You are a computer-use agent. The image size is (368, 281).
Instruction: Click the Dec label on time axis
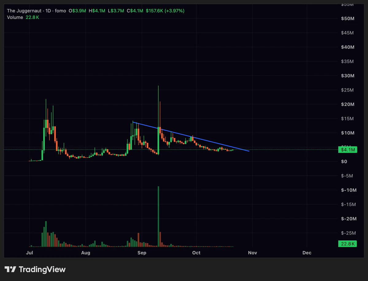(x=307, y=253)
